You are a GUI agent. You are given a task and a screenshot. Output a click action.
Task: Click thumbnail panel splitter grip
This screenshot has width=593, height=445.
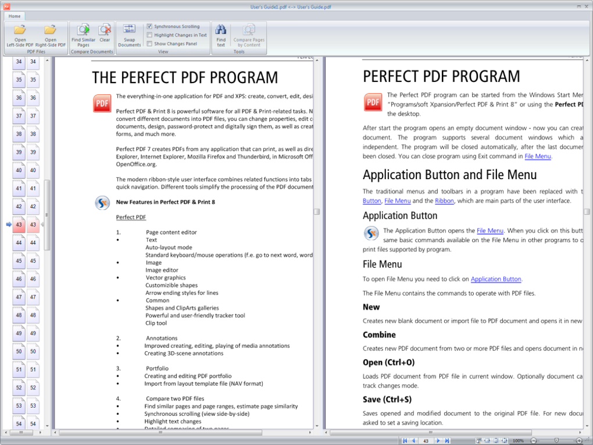click(47, 215)
